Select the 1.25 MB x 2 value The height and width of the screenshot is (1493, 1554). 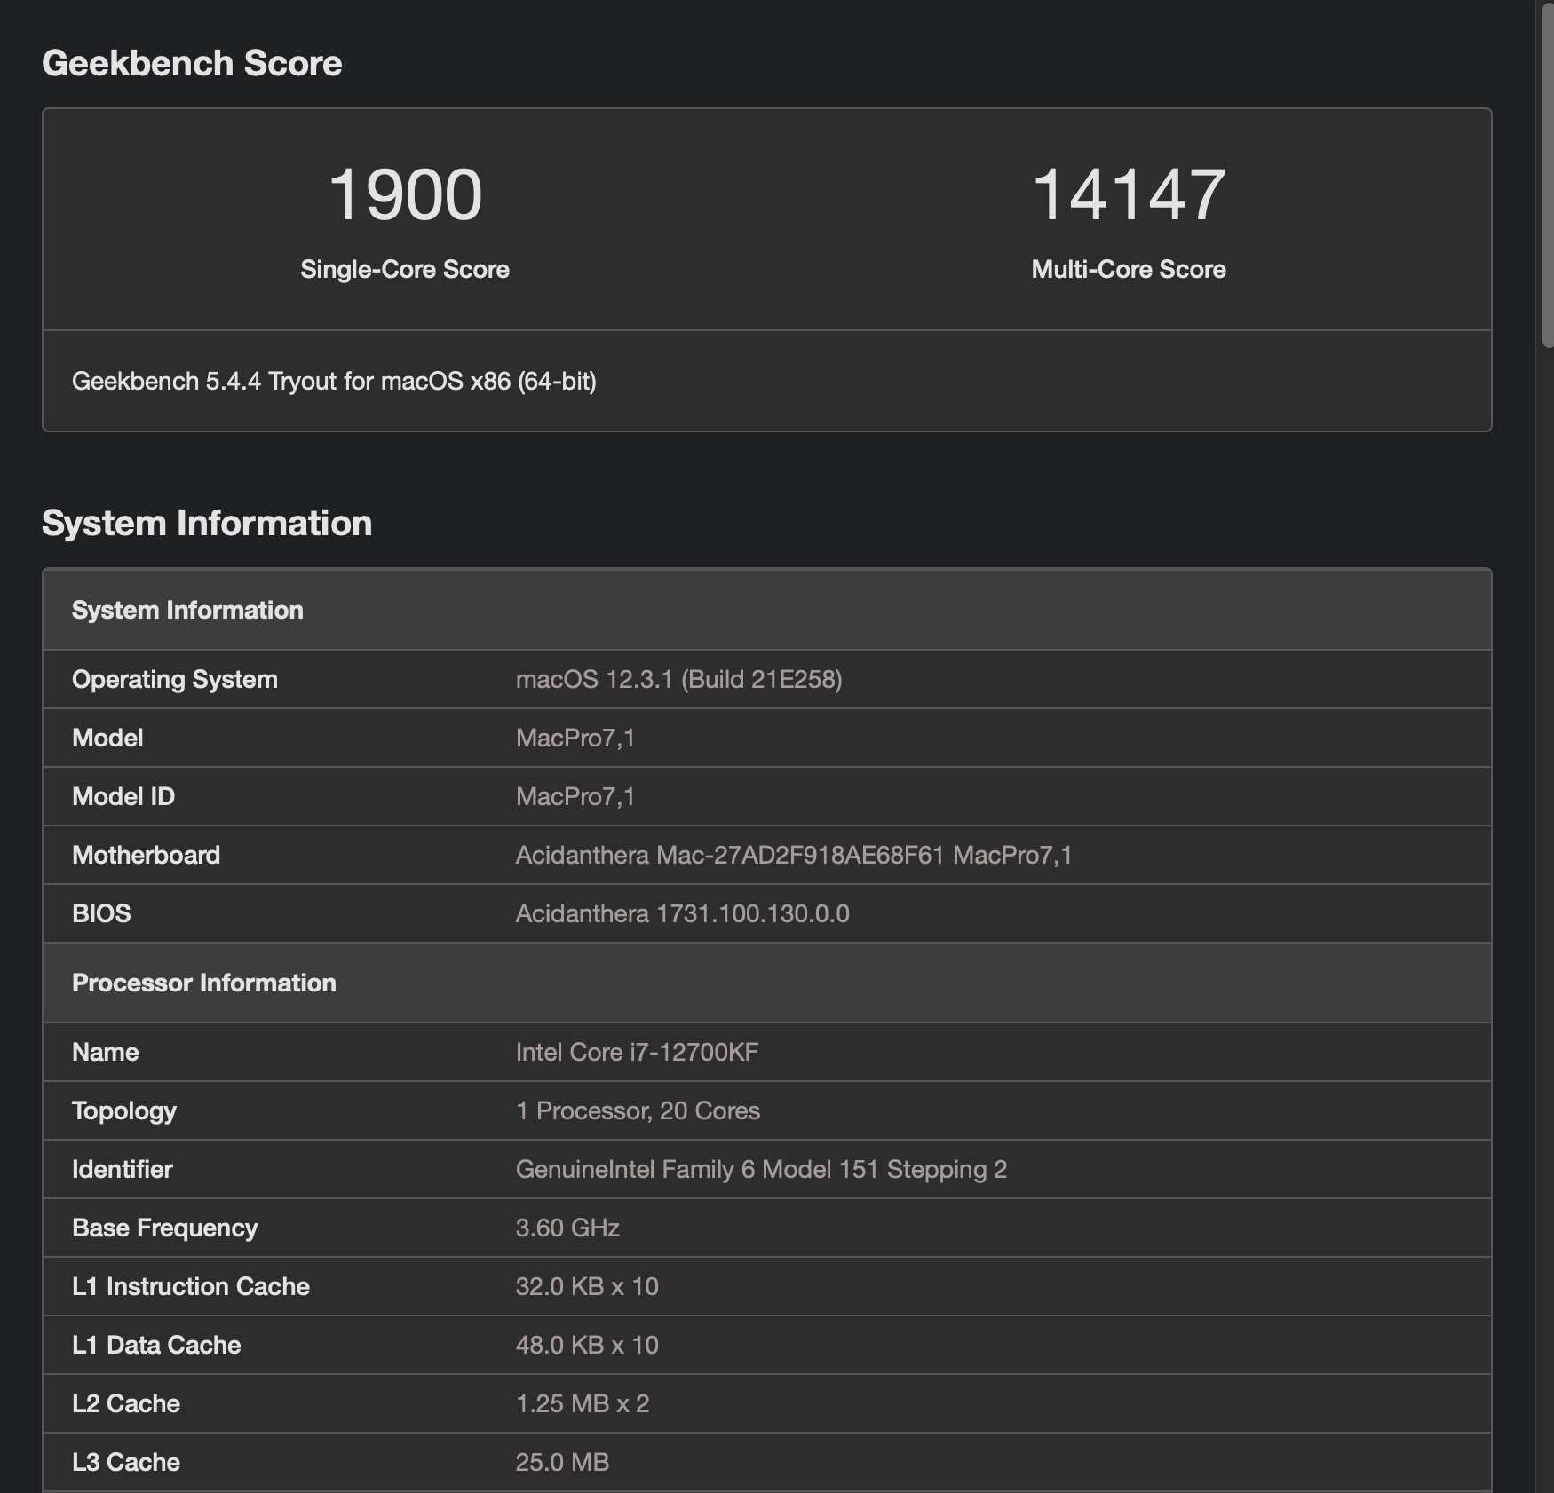583,1403
